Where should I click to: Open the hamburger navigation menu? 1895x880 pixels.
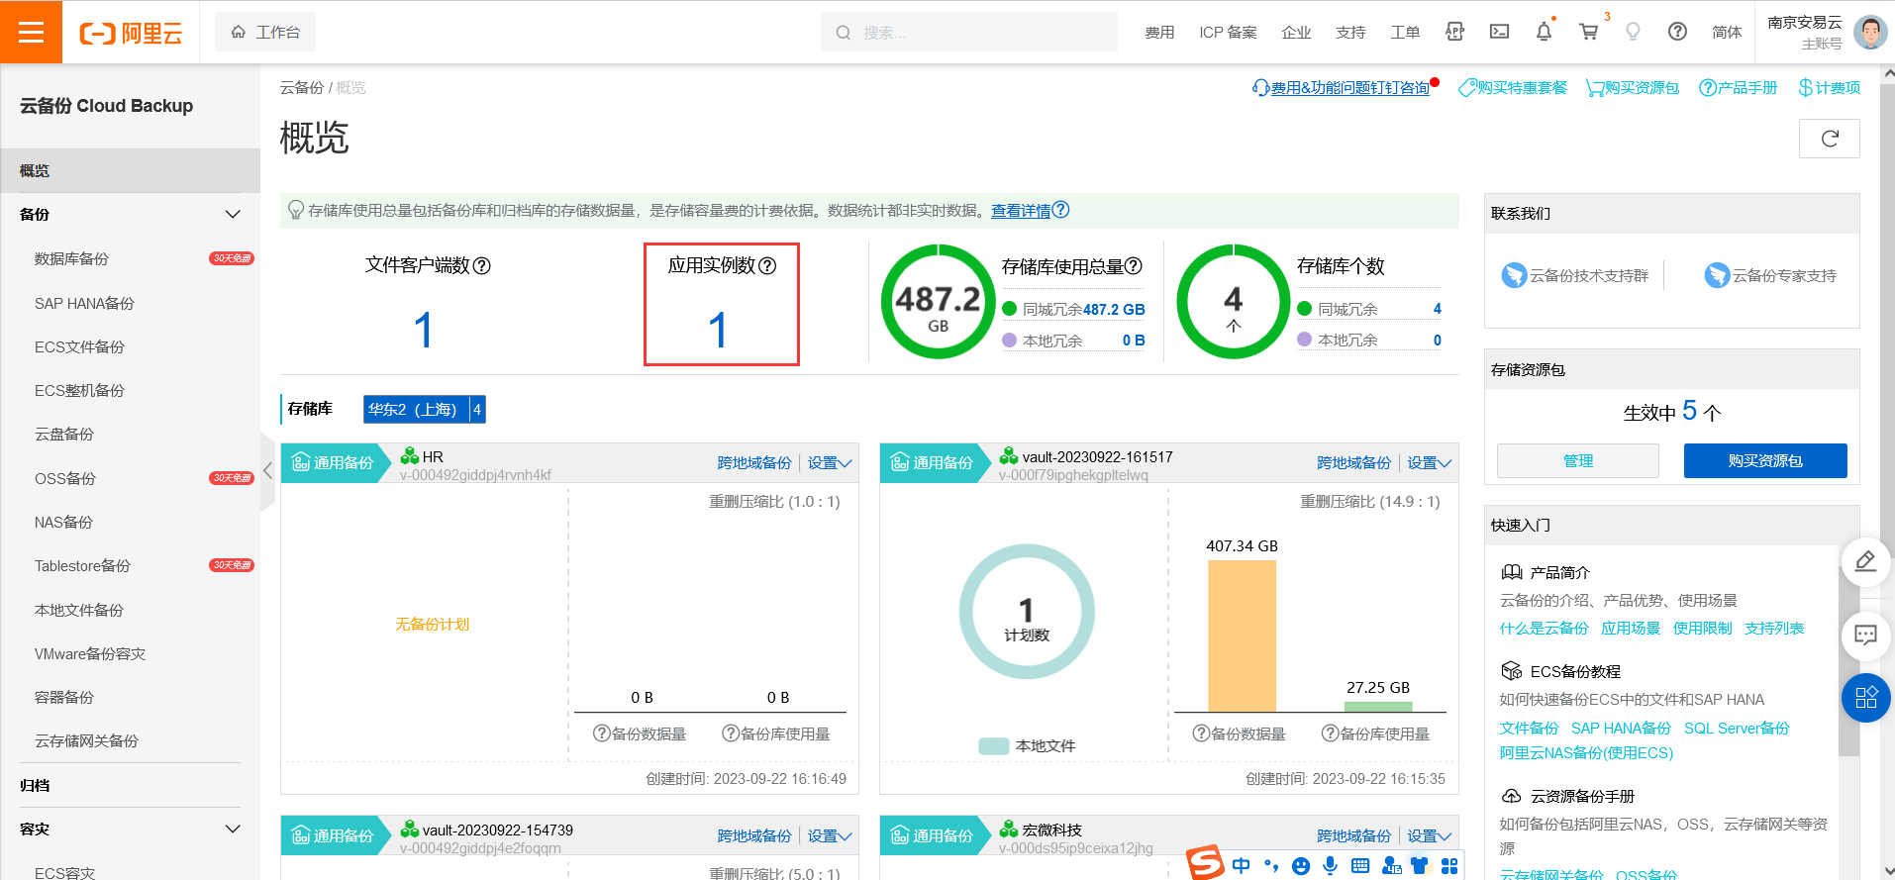(x=31, y=32)
